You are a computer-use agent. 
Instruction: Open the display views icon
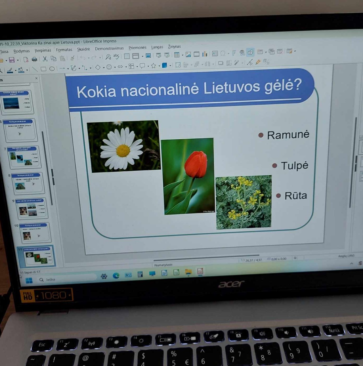pos(136,56)
